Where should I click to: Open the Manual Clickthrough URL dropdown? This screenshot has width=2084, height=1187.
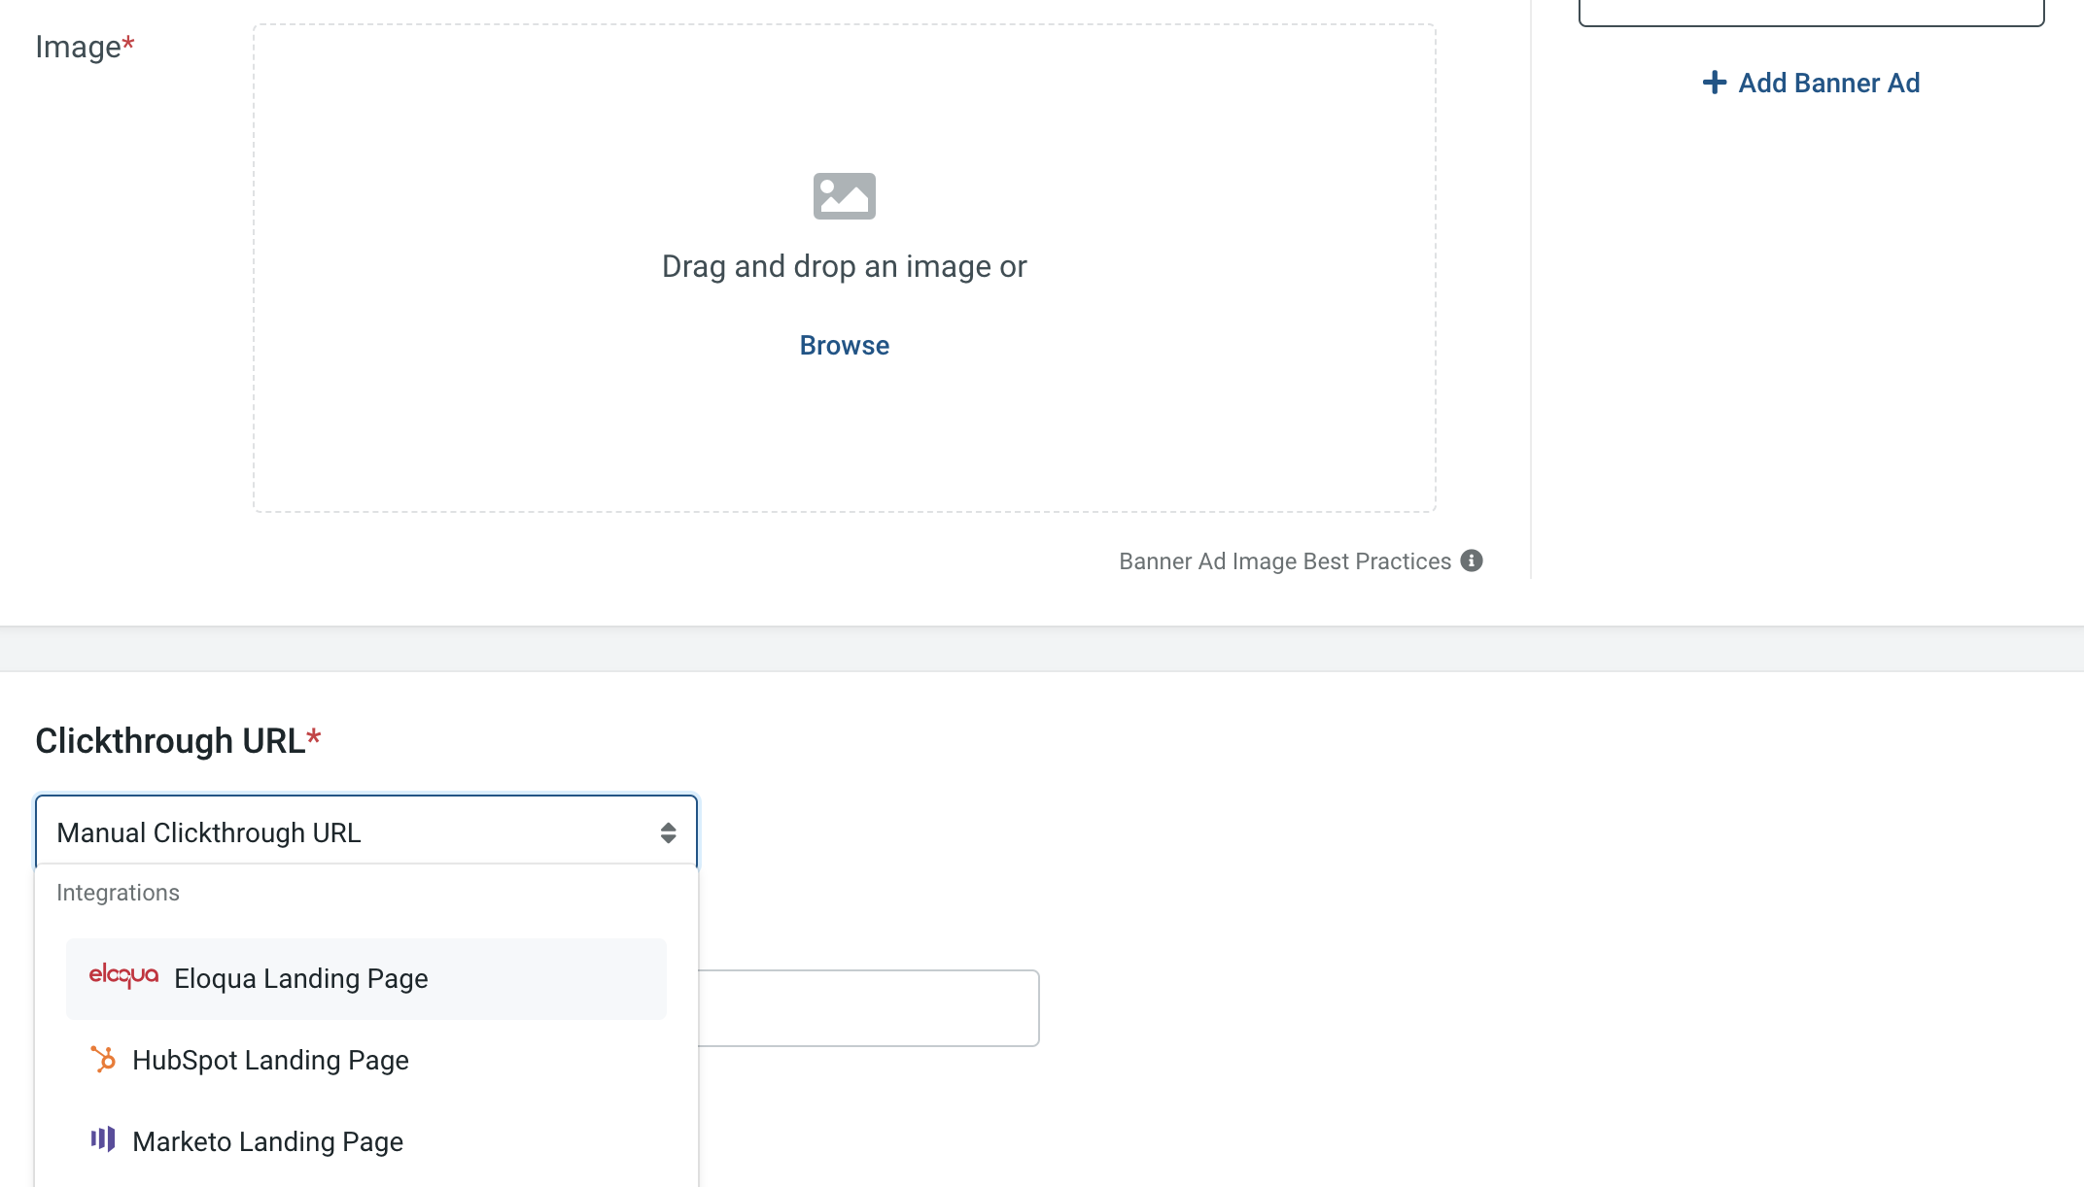click(x=366, y=832)
